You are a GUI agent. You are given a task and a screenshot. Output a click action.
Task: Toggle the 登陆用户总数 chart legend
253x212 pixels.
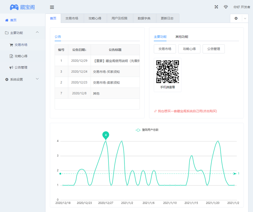click(x=147, y=130)
